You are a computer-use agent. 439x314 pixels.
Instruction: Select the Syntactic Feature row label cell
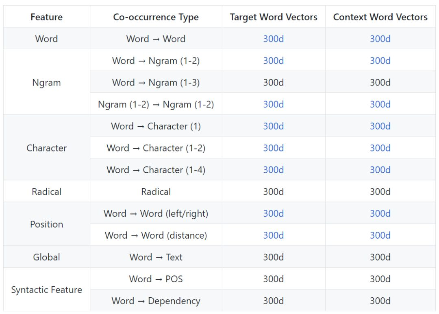(x=46, y=290)
